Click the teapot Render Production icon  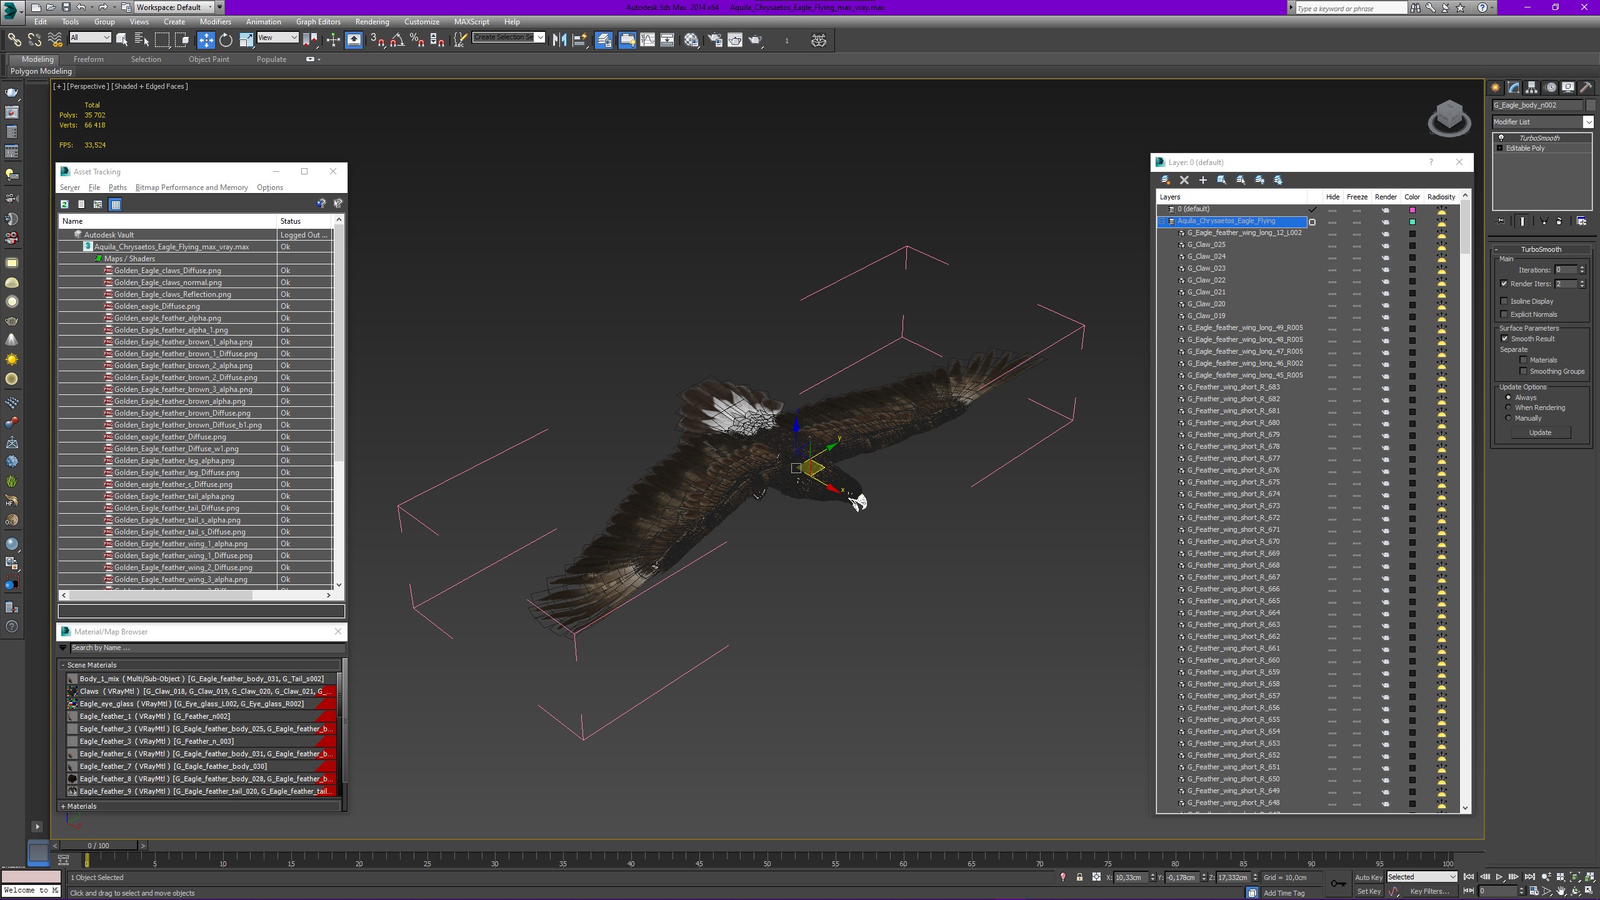point(756,40)
